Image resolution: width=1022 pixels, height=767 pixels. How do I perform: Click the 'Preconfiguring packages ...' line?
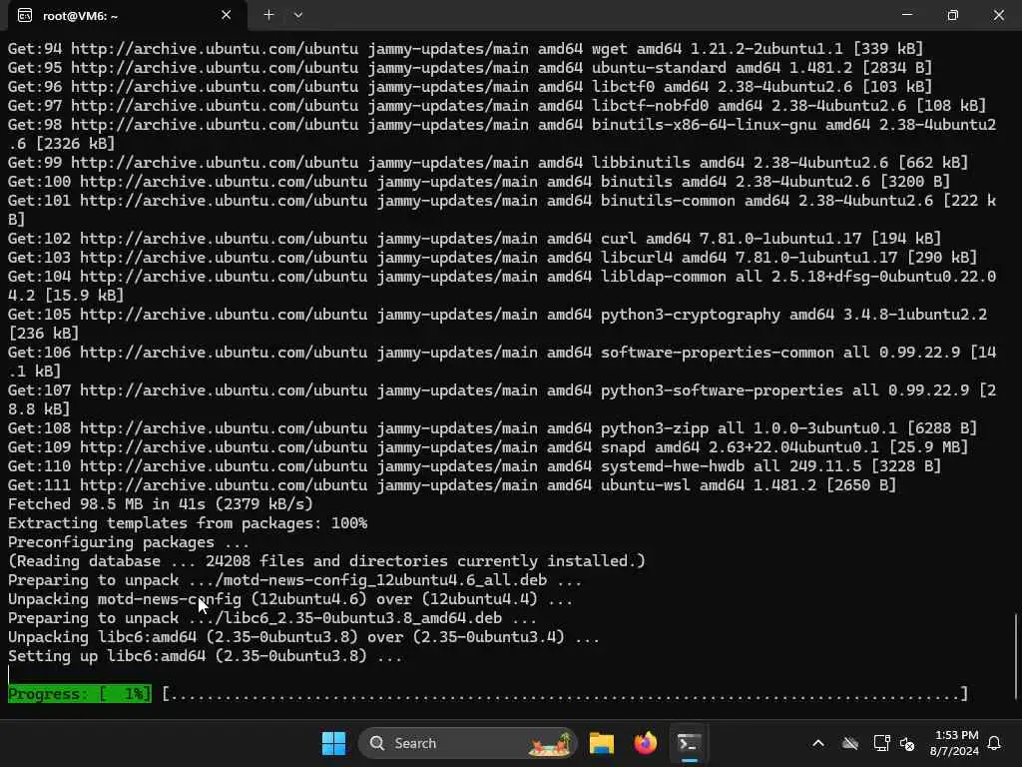coord(129,542)
